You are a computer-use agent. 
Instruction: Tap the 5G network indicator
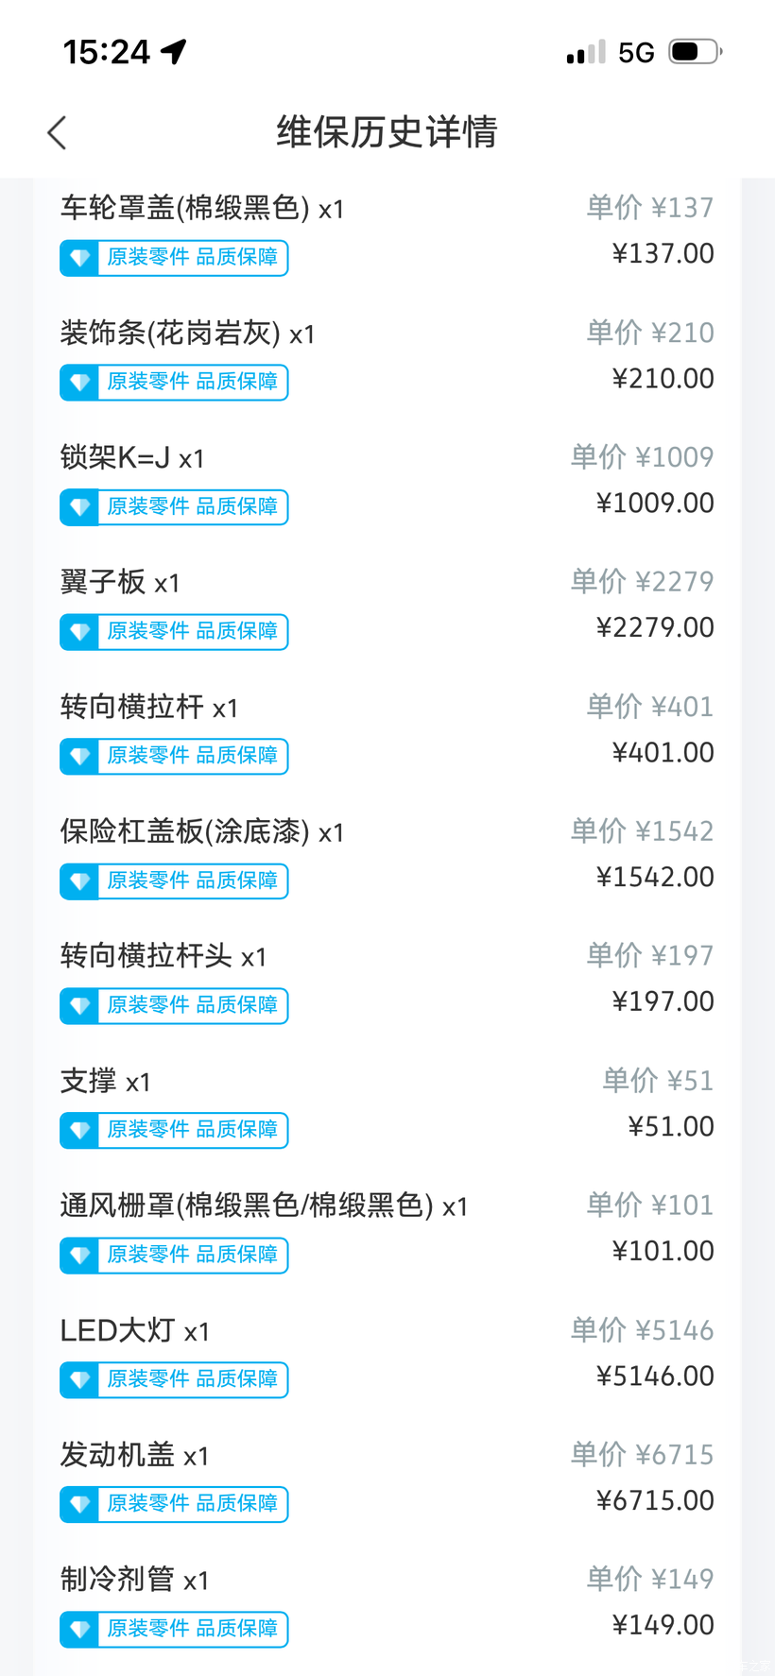click(636, 53)
